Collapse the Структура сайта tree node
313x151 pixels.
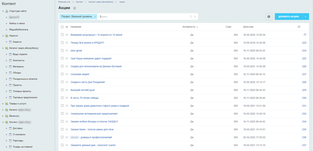(3, 11)
